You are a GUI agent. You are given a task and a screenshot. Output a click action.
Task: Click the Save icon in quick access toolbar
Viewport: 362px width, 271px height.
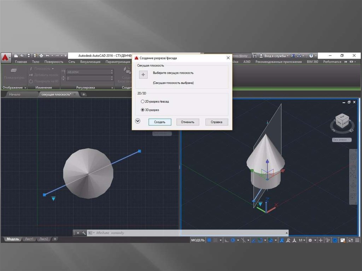29,56
